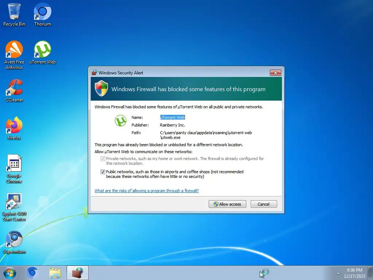Select Spybot-S&D Start Center shortcut
373x280 pixels.
click(x=14, y=207)
